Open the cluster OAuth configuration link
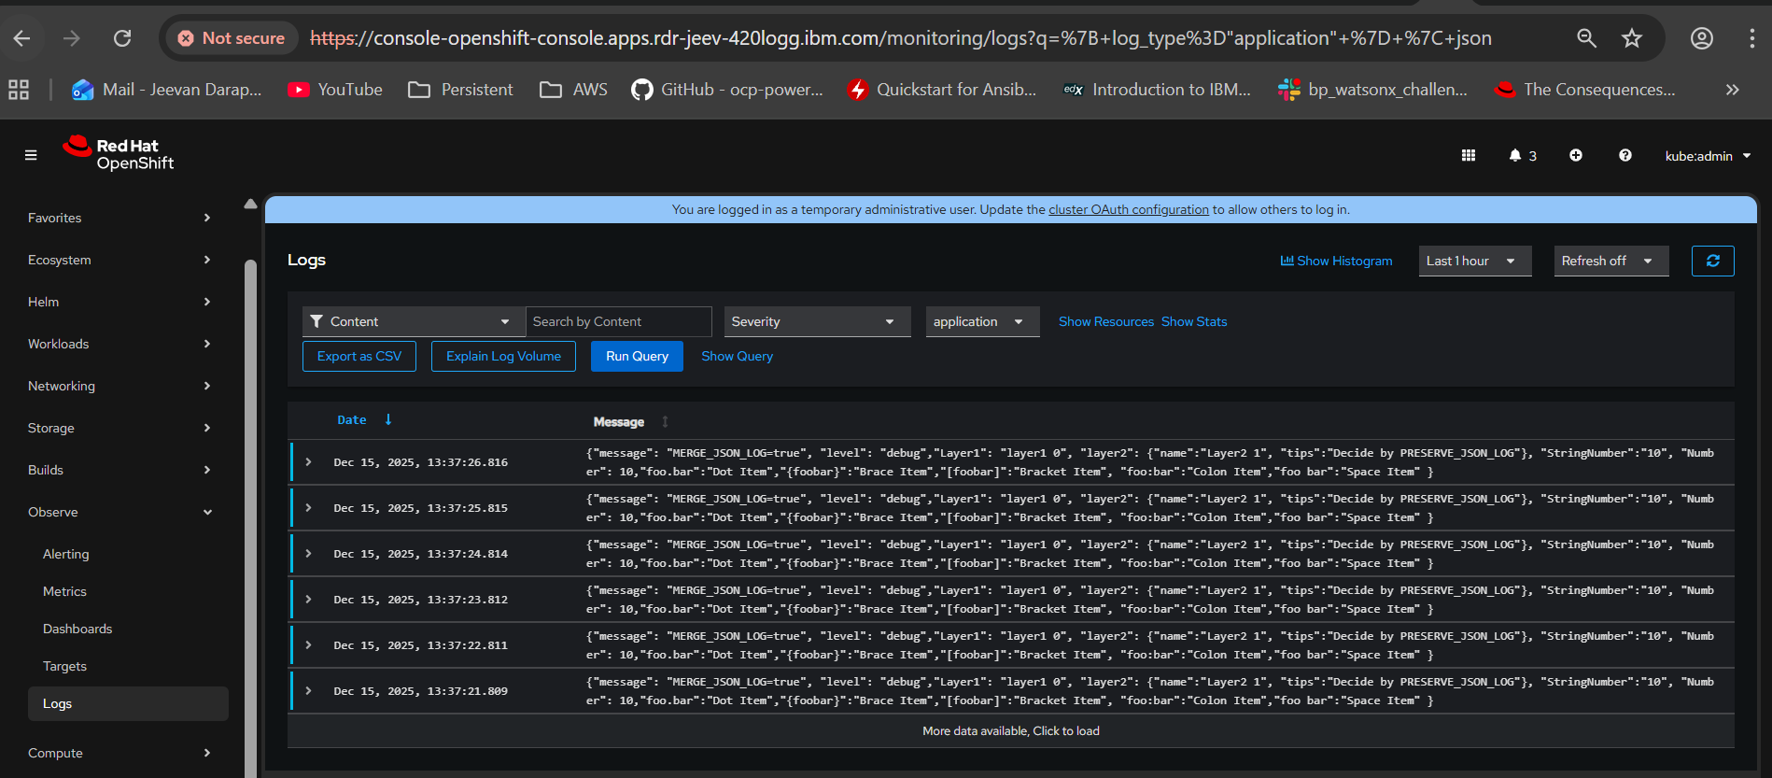The width and height of the screenshot is (1772, 778). point(1128,210)
